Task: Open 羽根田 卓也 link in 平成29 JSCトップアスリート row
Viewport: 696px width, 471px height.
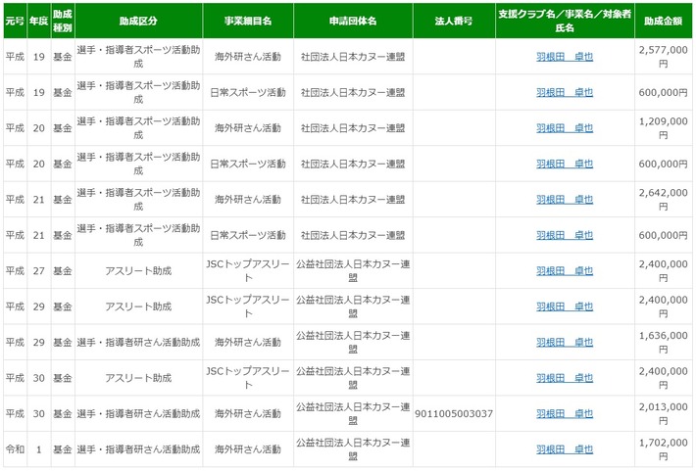Action: (565, 306)
